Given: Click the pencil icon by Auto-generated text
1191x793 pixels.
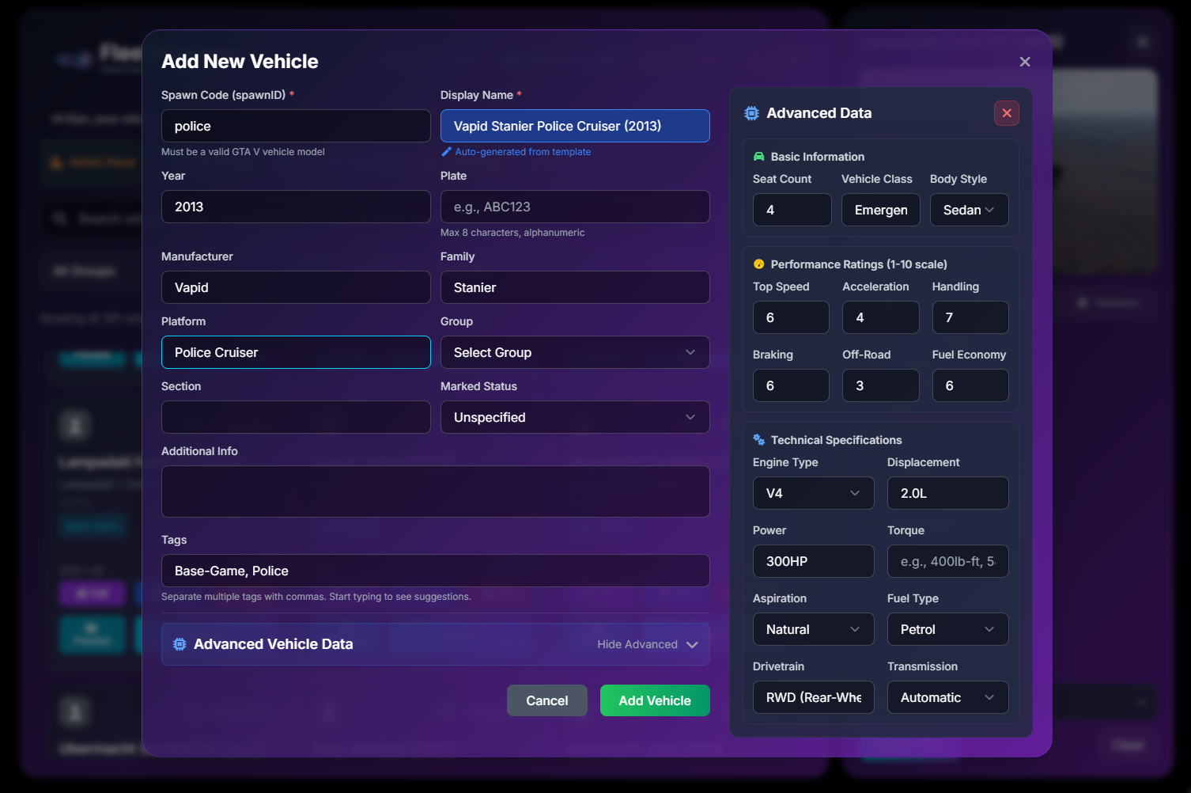Looking at the screenshot, I should tap(447, 152).
